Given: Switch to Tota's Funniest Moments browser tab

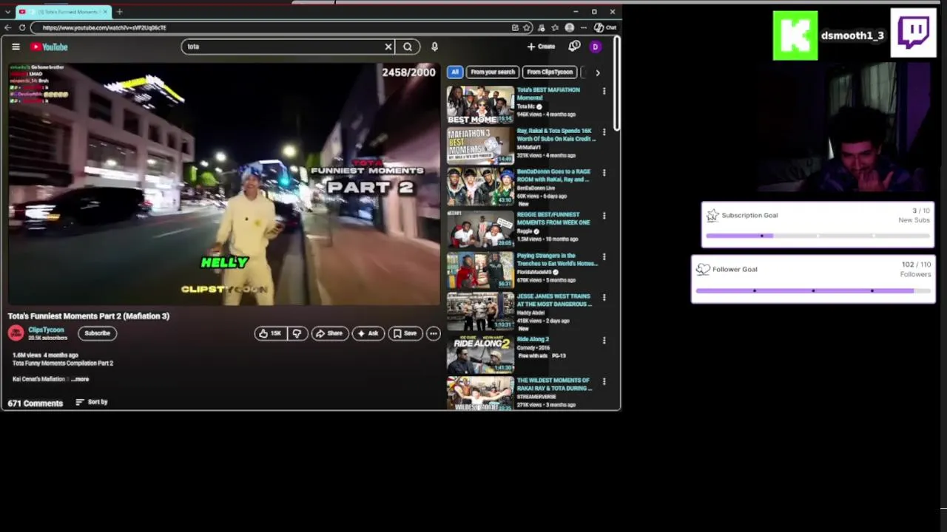Looking at the screenshot, I should (63, 12).
